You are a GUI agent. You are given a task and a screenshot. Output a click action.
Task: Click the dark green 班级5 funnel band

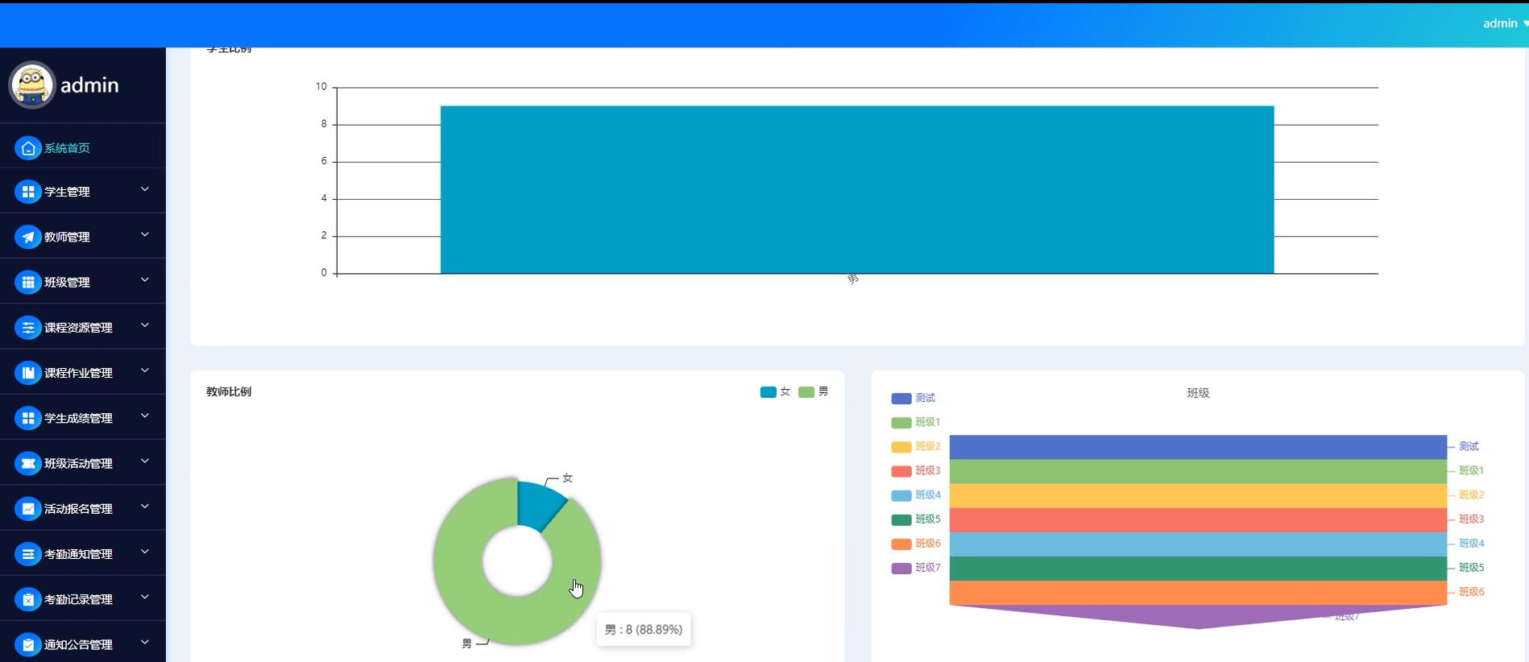[1198, 569]
